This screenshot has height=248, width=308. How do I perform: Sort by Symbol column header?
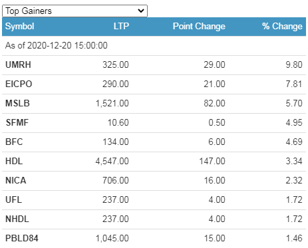20,27
